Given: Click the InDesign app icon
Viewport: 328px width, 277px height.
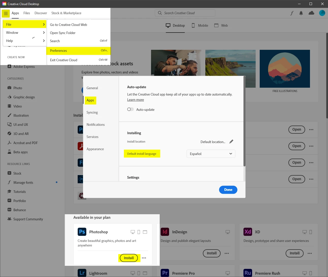Looking at the screenshot, I should point(165,232).
